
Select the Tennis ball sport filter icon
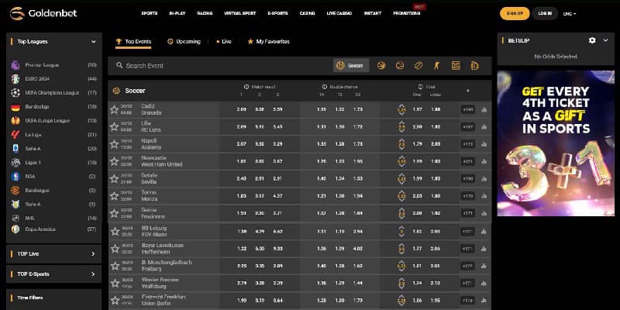click(x=400, y=66)
